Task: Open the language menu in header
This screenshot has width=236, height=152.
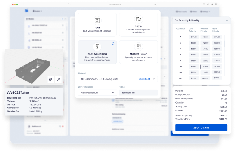Action: [37, 11]
